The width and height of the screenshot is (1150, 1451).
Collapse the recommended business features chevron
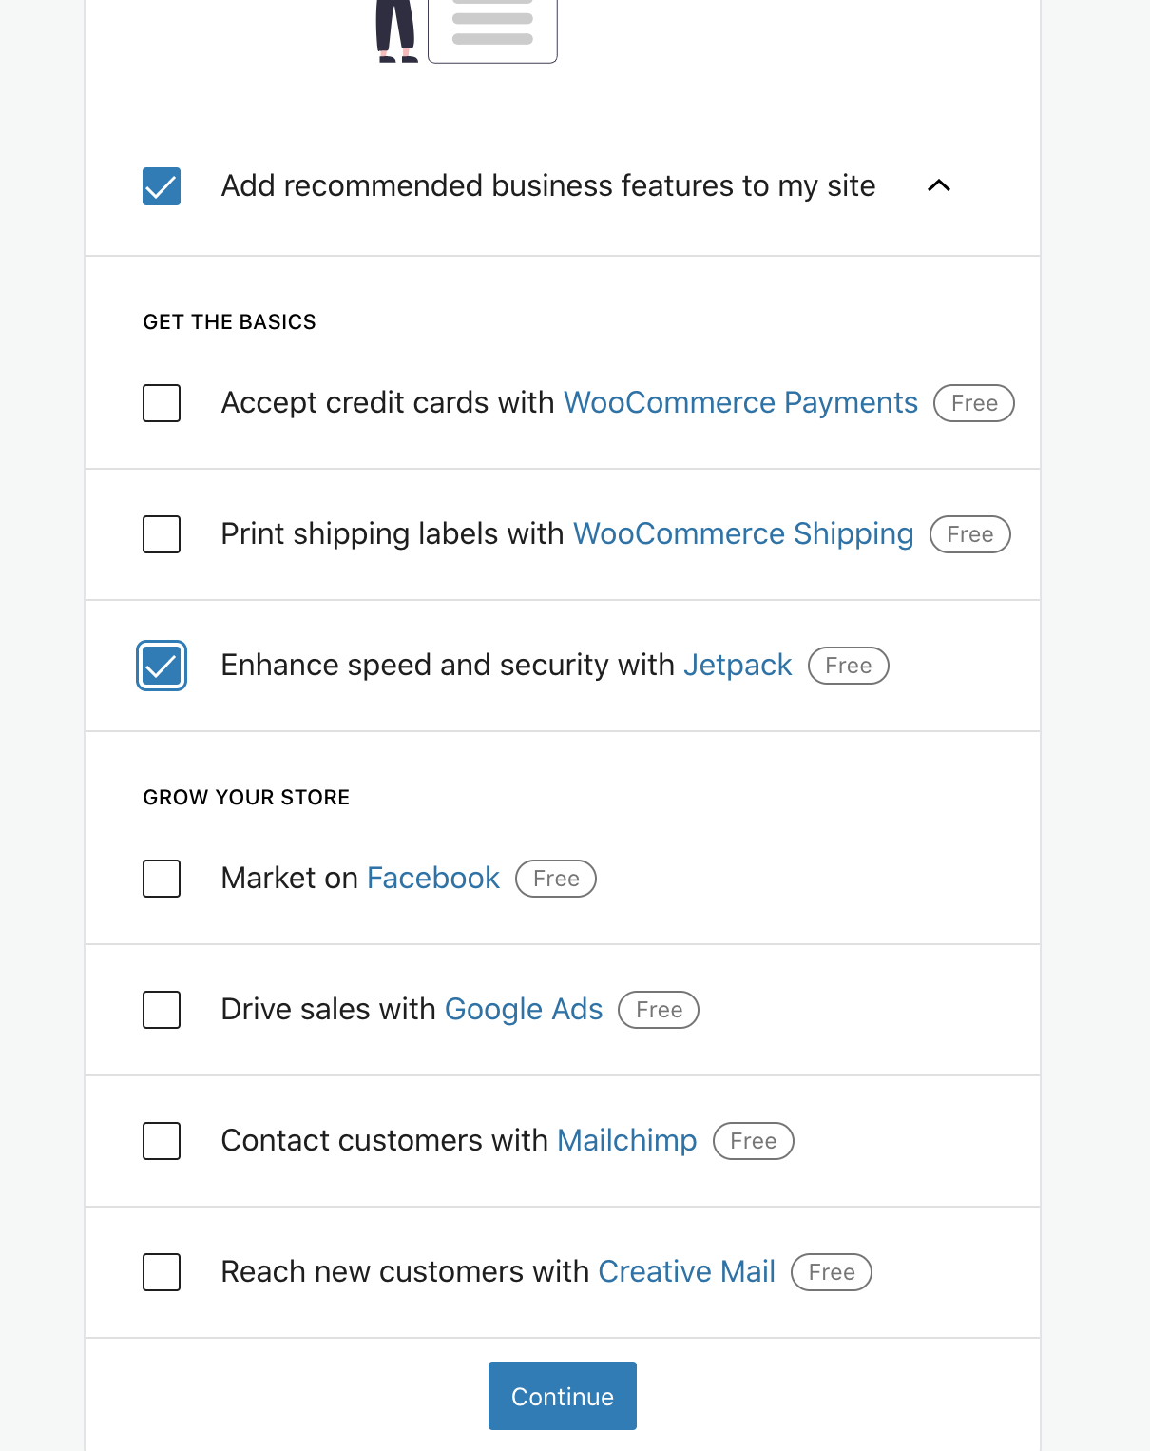click(x=938, y=185)
